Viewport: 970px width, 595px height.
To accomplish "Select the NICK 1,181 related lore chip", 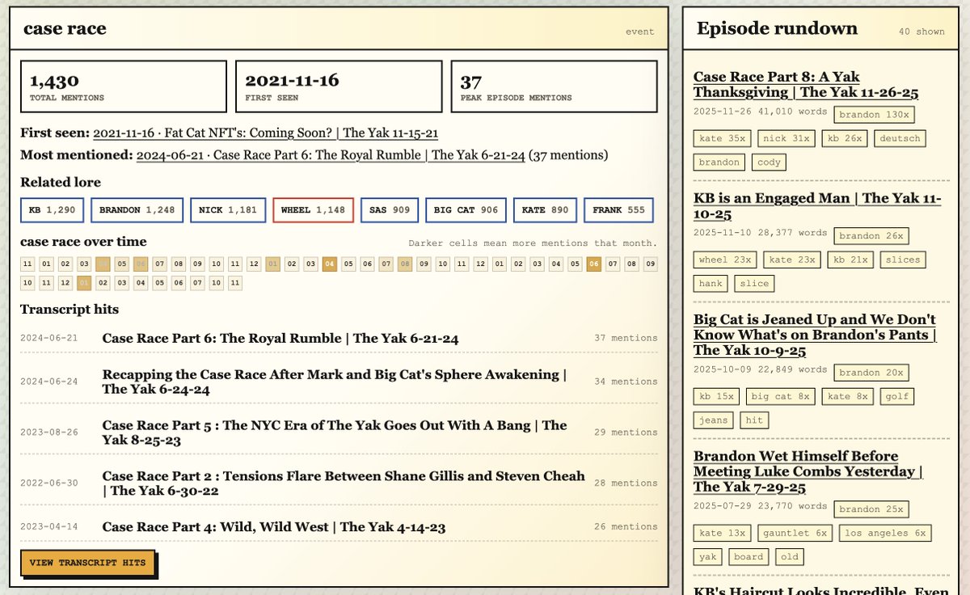I will point(227,210).
